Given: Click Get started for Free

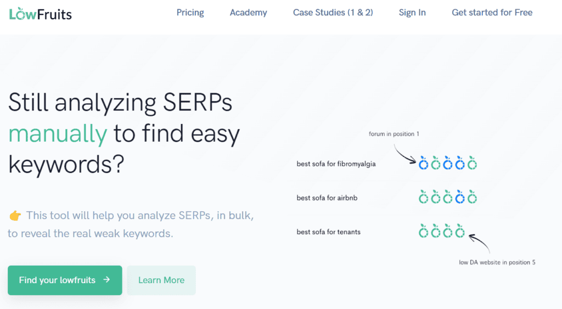Looking at the screenshot, I should click(492, 13).
